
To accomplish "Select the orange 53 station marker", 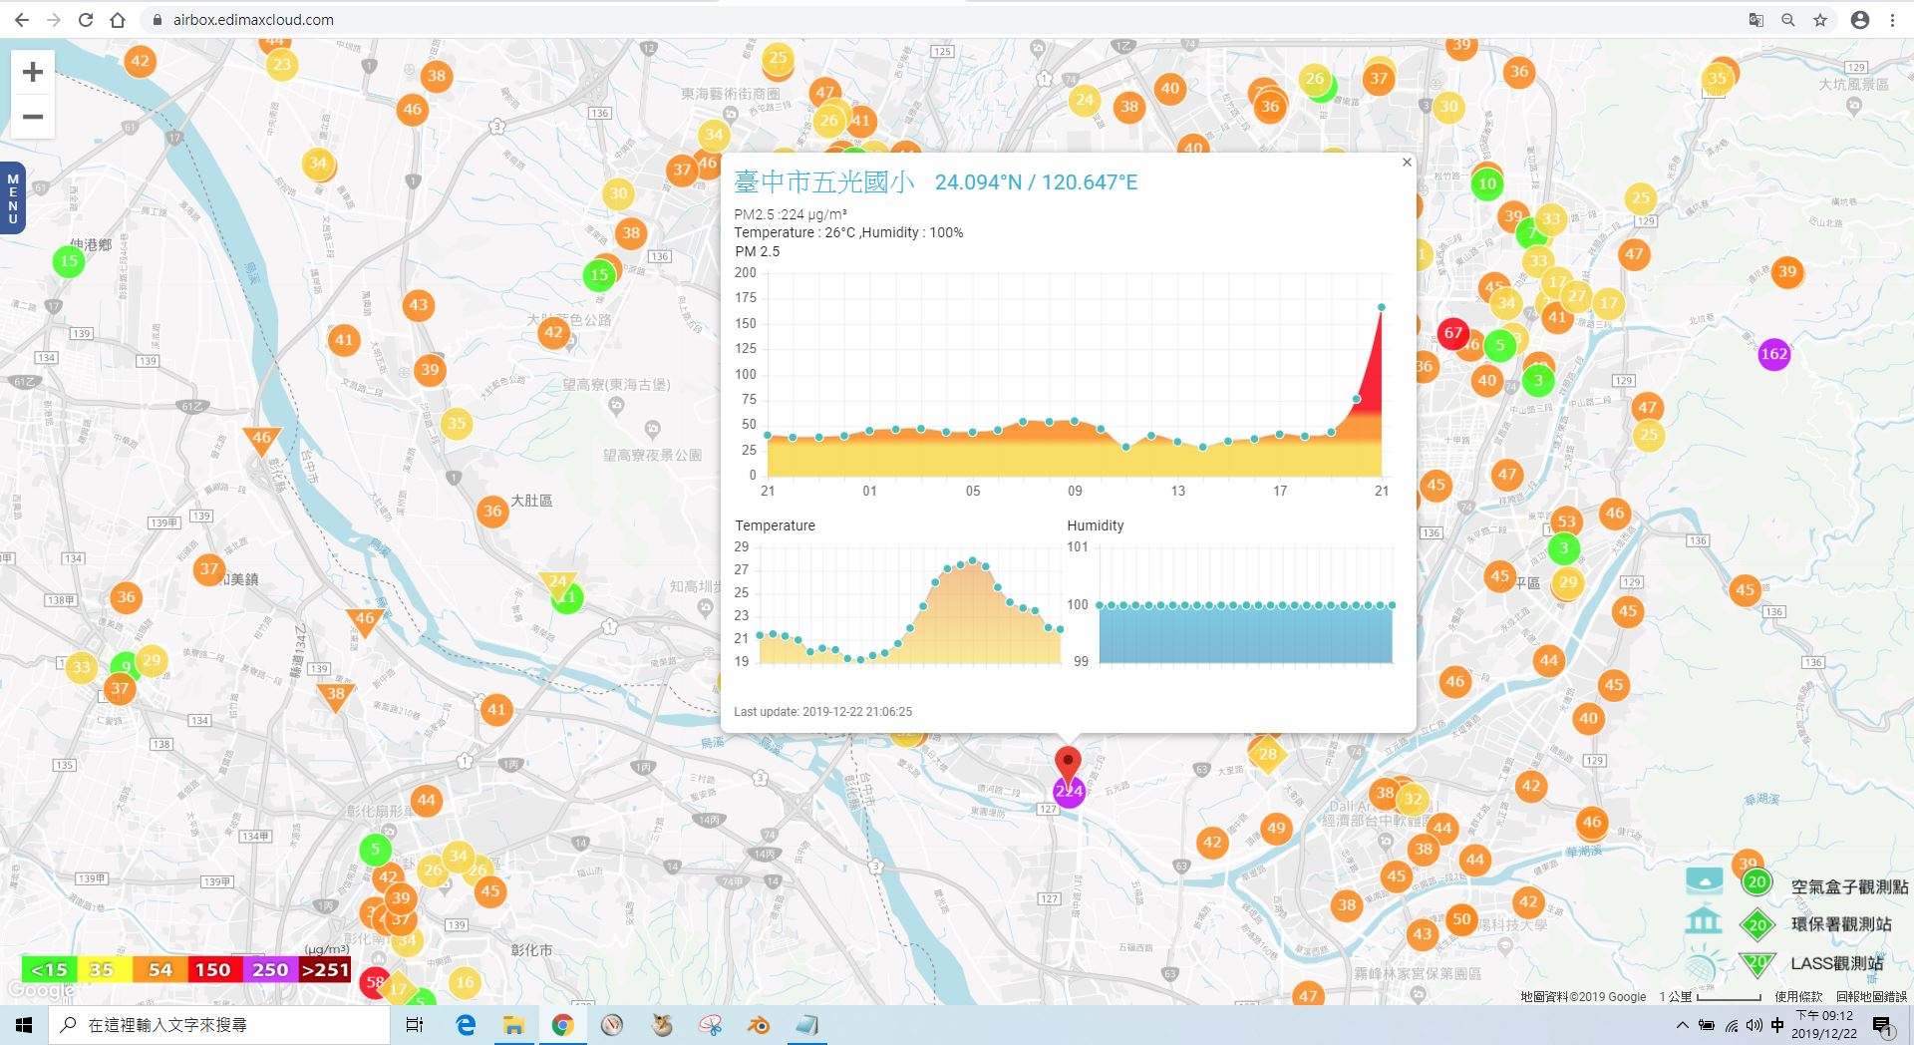I will (1567, 522).
